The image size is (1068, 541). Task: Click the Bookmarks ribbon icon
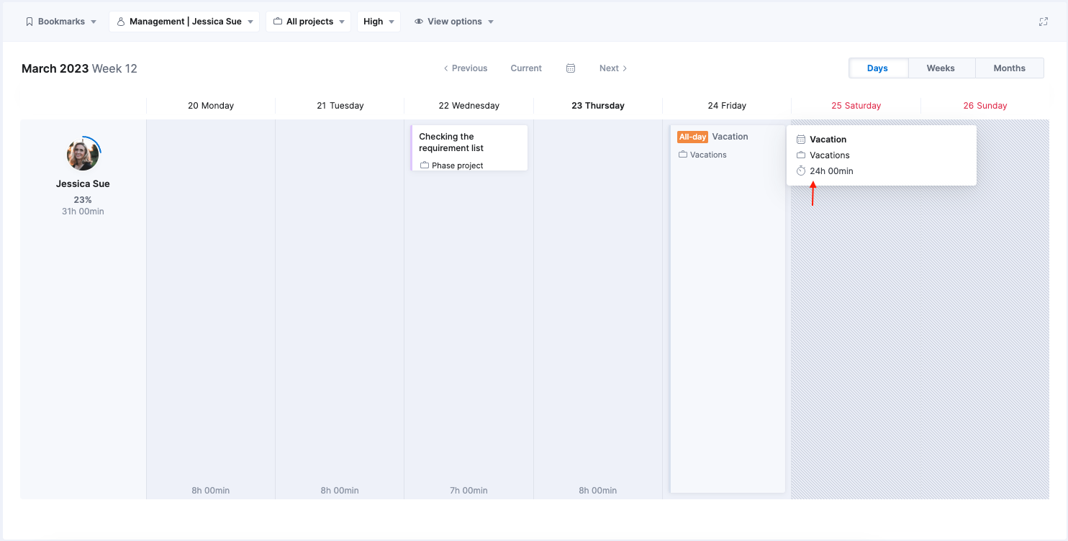pyautogui.click(x=30, y=22)
